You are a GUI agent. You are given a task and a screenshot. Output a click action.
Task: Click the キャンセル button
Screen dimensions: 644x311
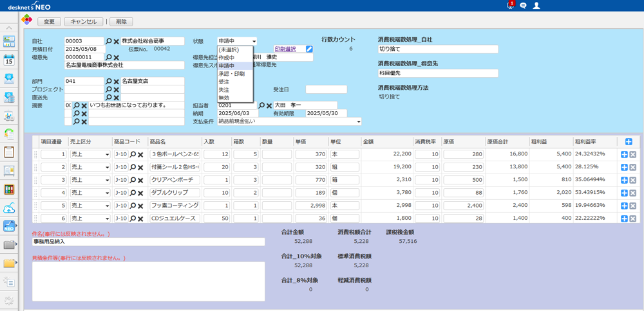coord(83,21)
